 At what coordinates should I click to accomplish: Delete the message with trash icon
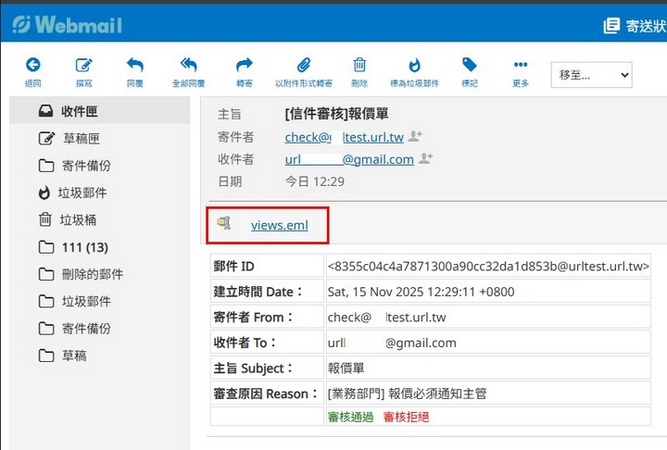tap(359, 66)
